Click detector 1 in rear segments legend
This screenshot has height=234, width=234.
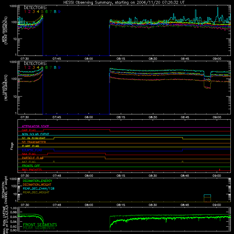[25, 68]
